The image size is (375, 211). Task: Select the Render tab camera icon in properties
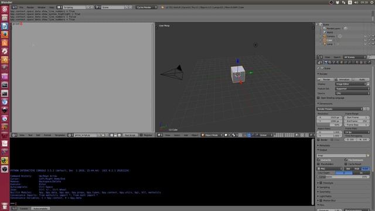326,62
